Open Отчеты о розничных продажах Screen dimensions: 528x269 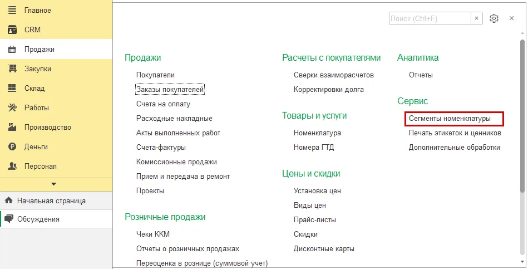(187, 249)
